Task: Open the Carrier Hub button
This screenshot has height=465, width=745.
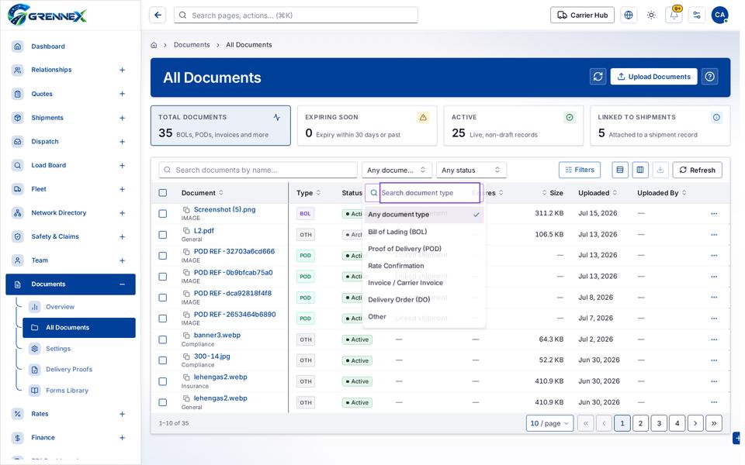Action: click(582, 15)
